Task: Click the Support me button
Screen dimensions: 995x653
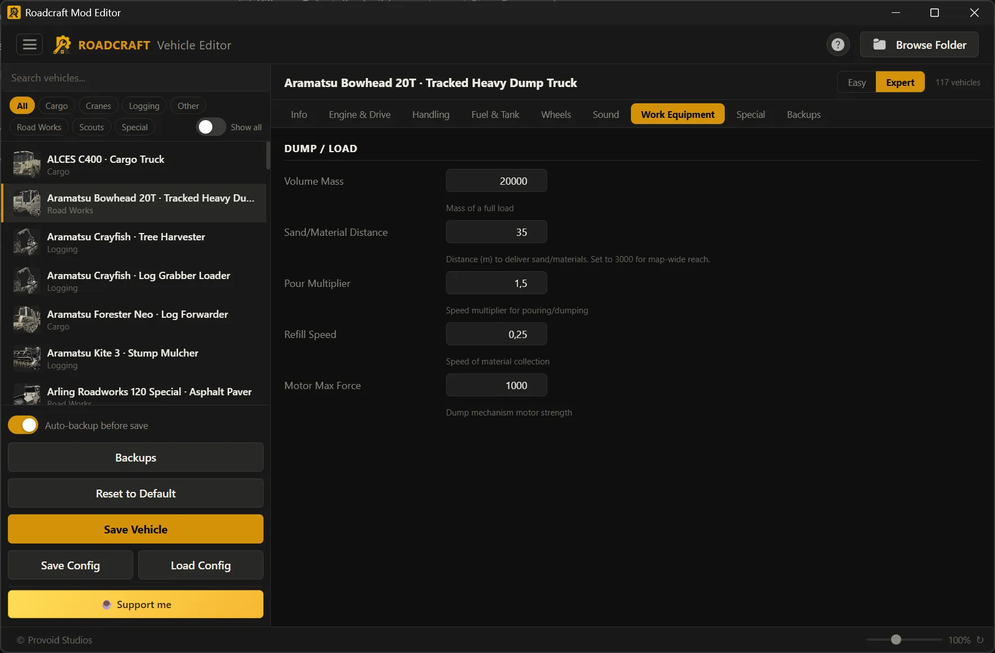Action: tap(135, 604)
